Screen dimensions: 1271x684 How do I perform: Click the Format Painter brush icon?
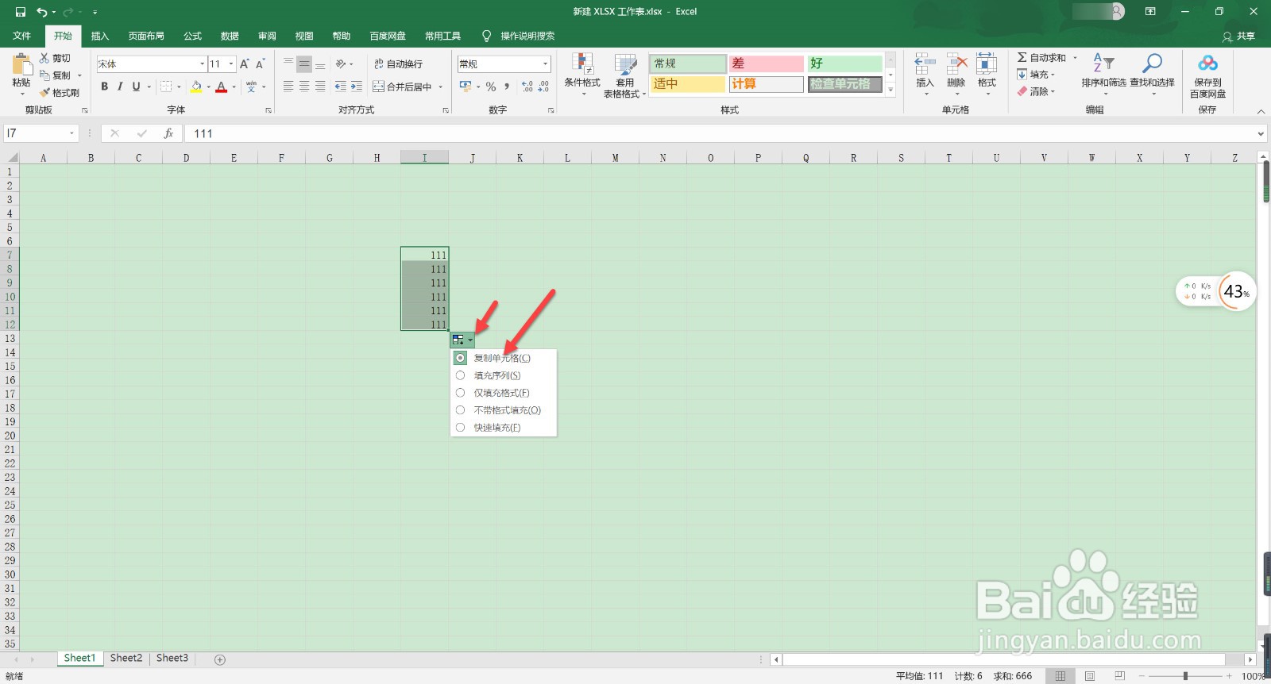[44, 93]
